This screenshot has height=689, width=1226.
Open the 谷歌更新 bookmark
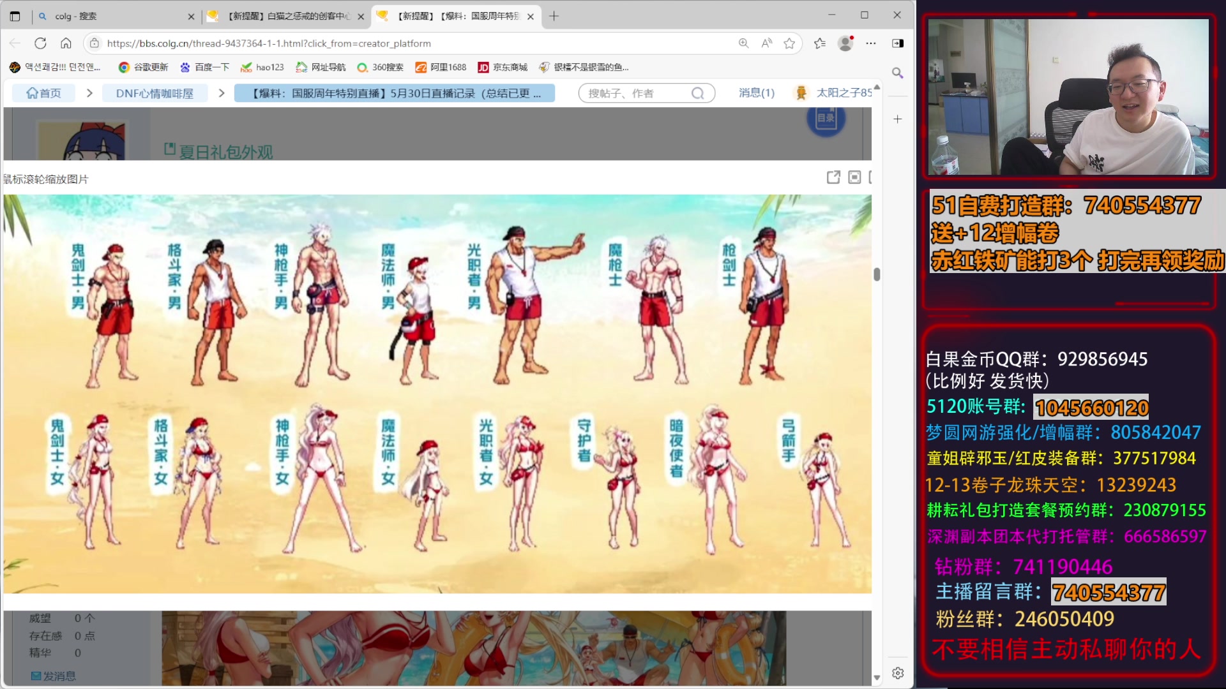pos(143,67)
